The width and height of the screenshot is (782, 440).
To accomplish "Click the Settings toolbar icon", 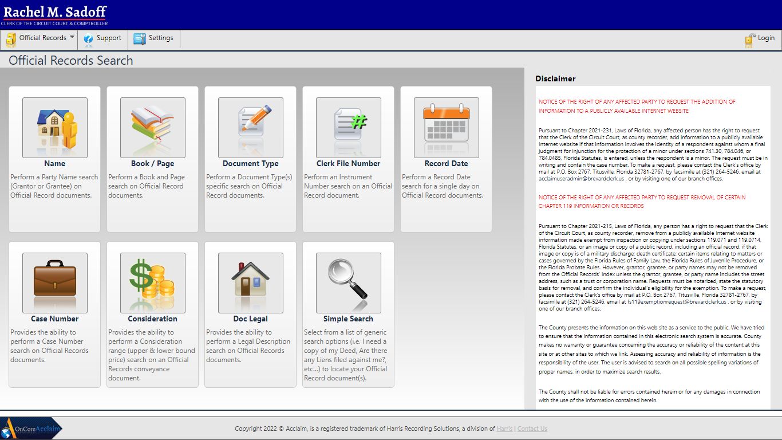I will coord(140,39).
